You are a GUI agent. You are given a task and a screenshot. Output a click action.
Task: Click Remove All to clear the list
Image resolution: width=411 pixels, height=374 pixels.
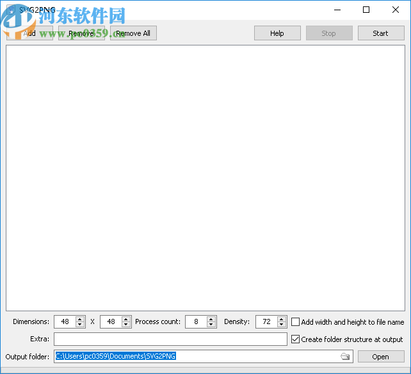[133, 33]
